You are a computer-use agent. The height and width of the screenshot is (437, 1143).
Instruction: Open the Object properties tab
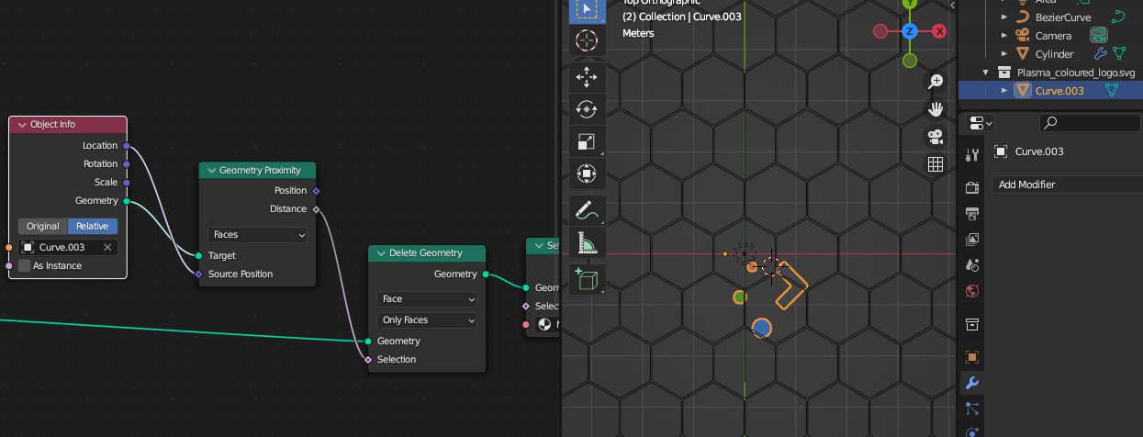click(972, 356)
